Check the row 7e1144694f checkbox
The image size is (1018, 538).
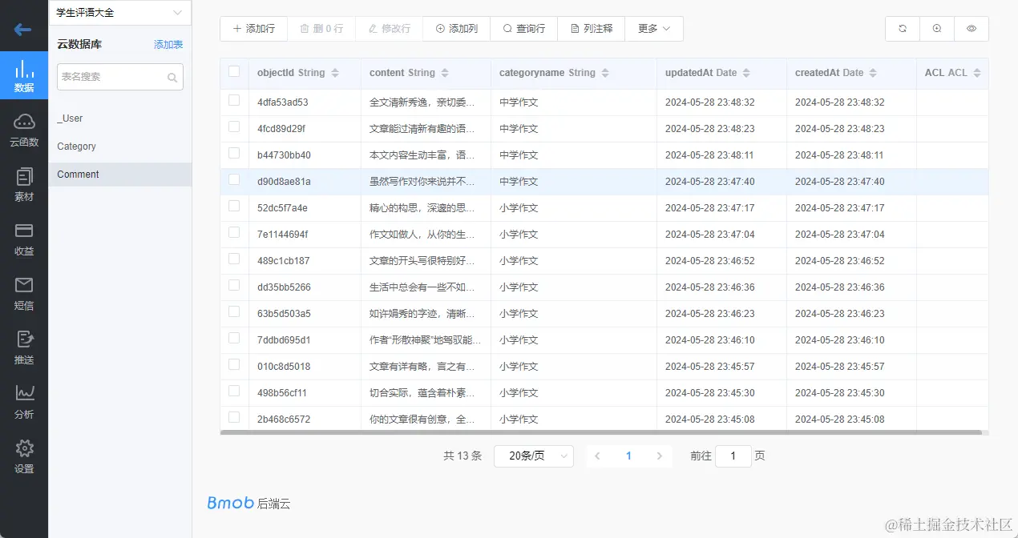point(234,232)
